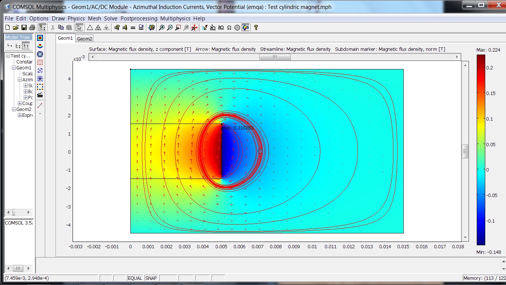Expand the Coupling node in model tree
This screenshot has width=506, height=285.
click(x=20, y=104)
